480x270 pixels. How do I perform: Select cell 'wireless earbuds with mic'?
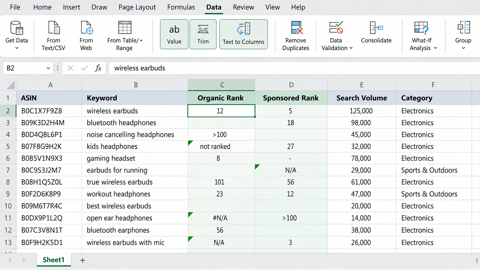[135, 242]
